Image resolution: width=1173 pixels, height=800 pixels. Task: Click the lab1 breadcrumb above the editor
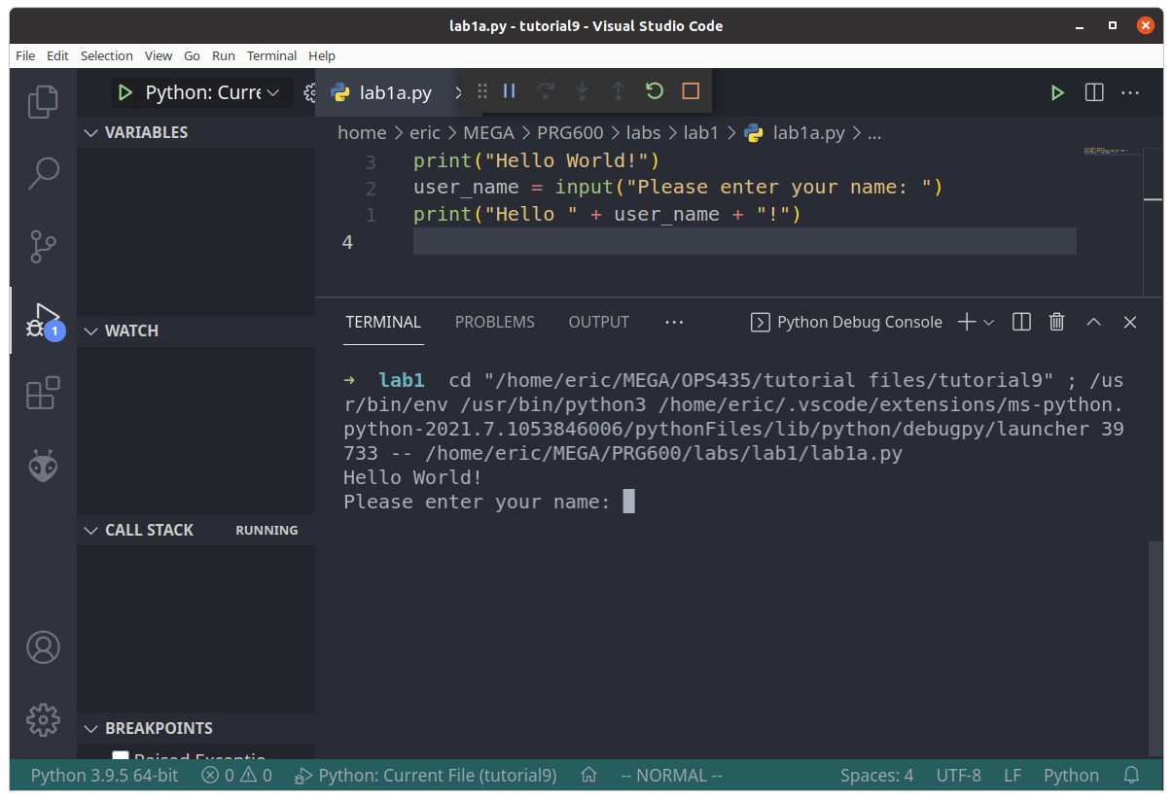coord(701,132)
